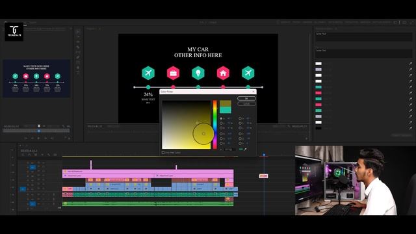Screen dimensions: 416x234
Task: Click OK in the Color Picker dialog
Action: (246, 98)
